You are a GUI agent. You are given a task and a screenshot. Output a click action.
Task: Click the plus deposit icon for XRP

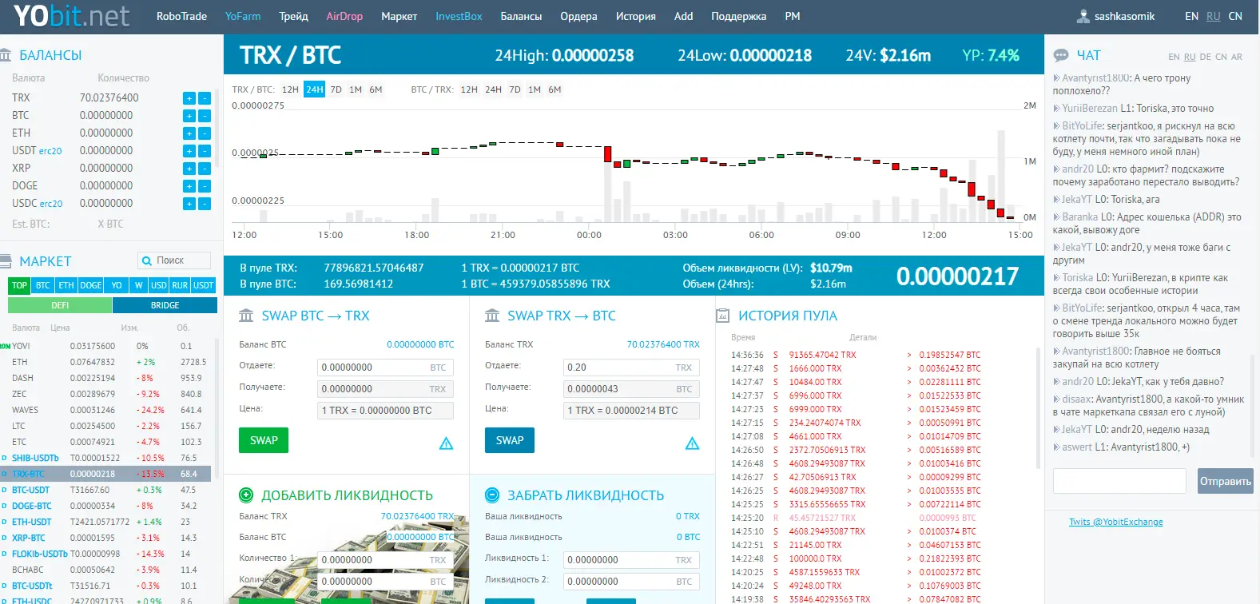(x=189, y=169)
